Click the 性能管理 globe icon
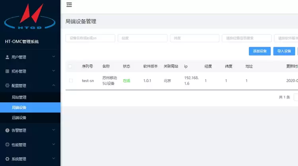 pos(8,145)
